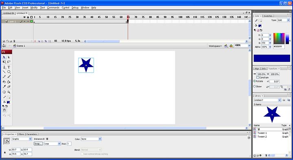The height and width of the screenshot is (160, 293).
Task: Open the Modify menu
Action: coord(34,8)
